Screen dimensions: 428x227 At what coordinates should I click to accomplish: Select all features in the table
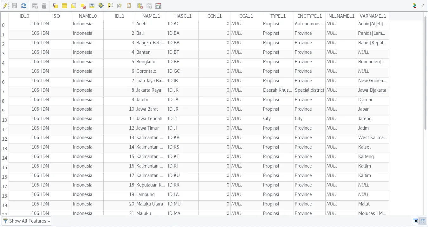(x=63, y=5)
